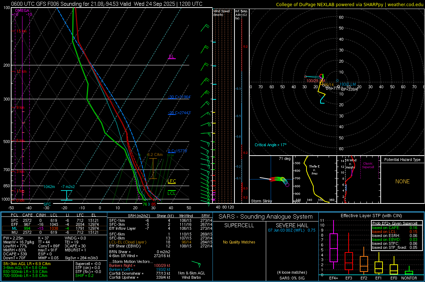Click the SUPERCELL column header
The image size is (425, 282).
(x=239, y=225)
